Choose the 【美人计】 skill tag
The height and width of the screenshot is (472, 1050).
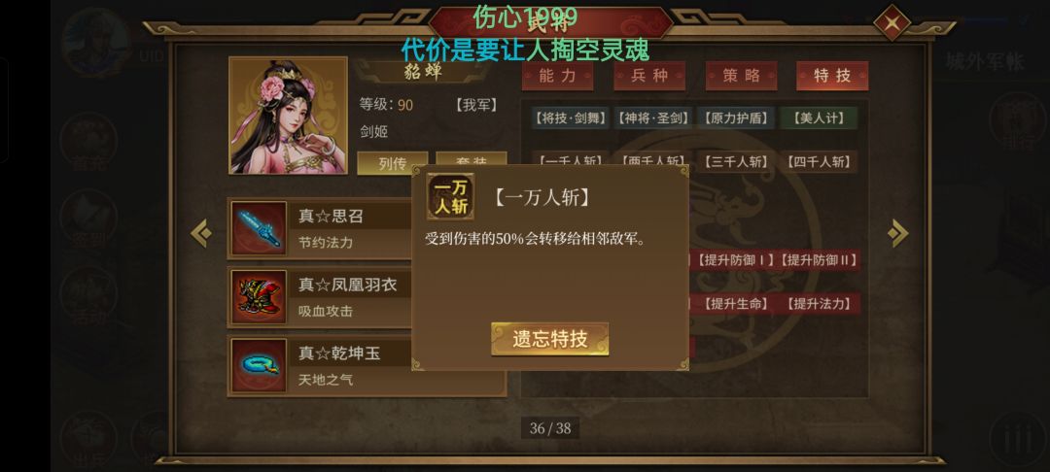pyautogui.click(x=819, y=118)
